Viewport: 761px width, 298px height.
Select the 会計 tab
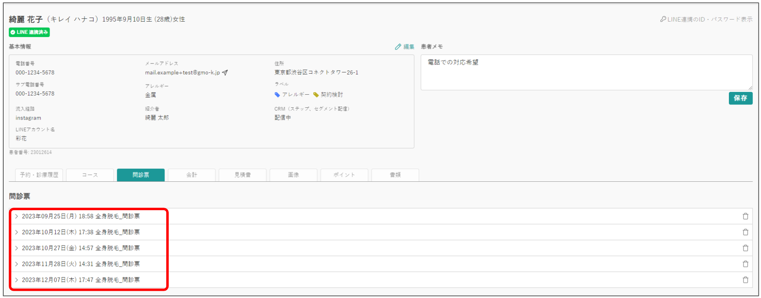191,175
